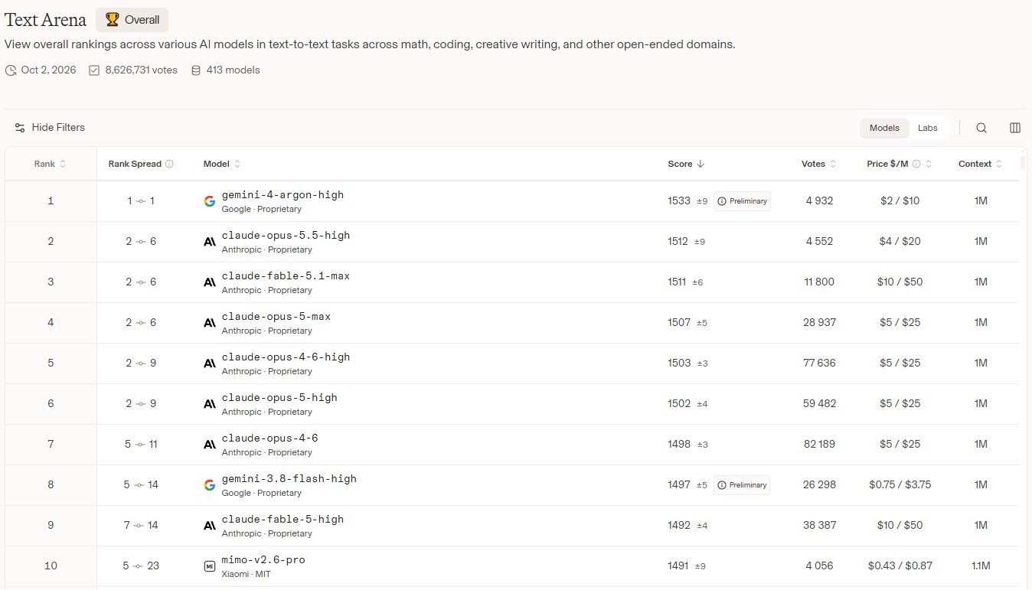Click info icon in gemini-3.8-flash-high Preliminary badge

(722, 485)
